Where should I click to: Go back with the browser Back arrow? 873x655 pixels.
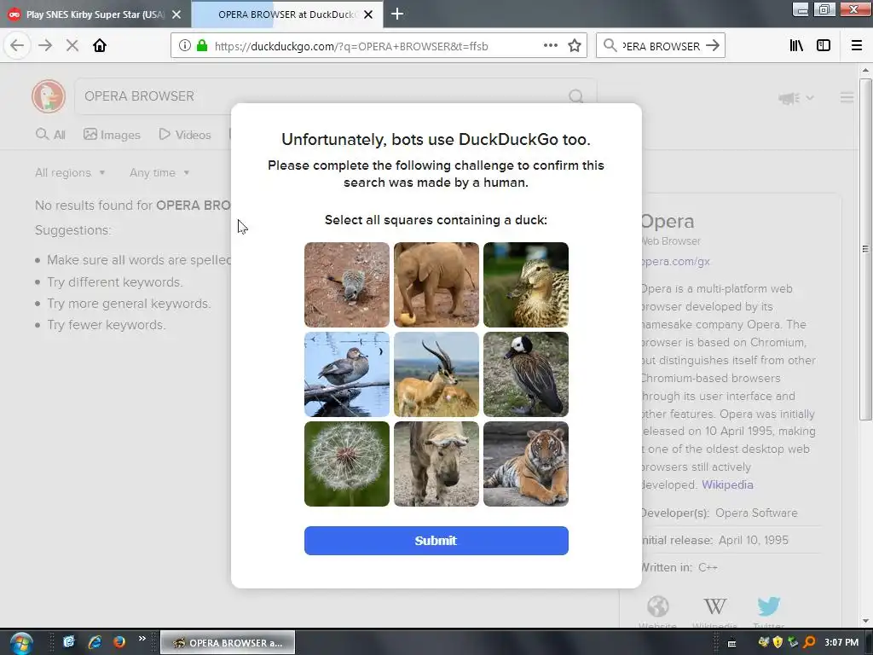17,46
